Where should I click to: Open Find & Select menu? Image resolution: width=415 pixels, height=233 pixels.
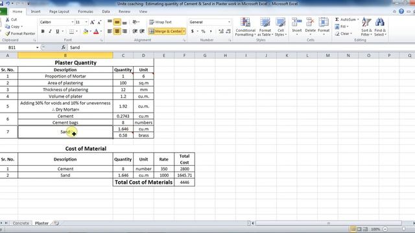[x=380, y=27]
